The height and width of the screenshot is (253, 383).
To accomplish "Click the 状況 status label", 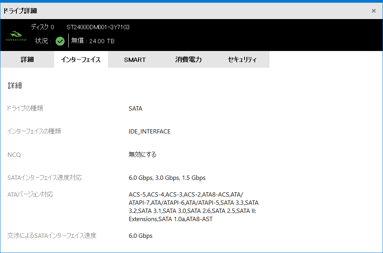I will tap(43, 41).
